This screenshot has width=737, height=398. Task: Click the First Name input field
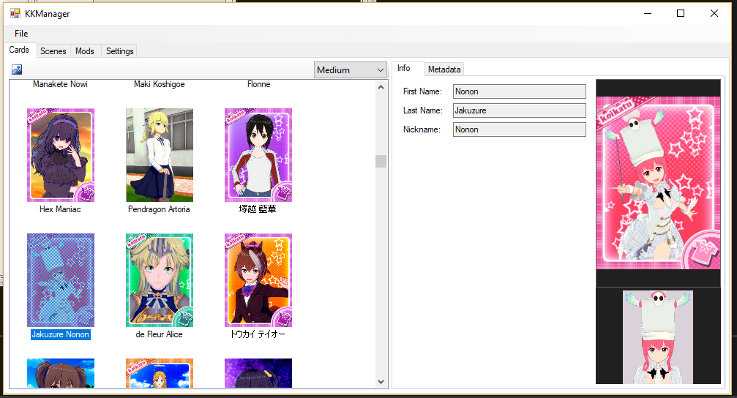[x=520, y=91]
